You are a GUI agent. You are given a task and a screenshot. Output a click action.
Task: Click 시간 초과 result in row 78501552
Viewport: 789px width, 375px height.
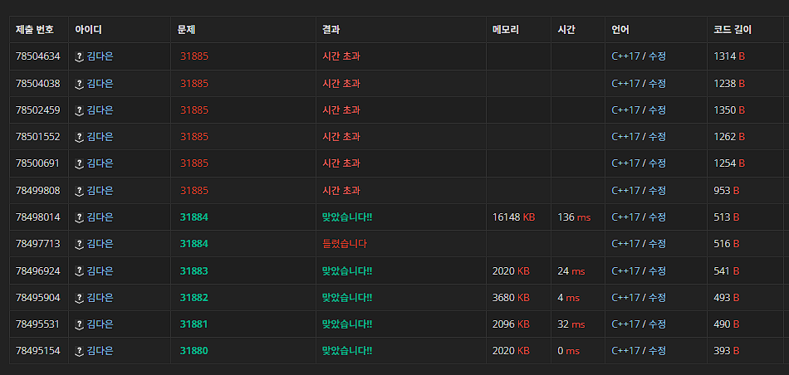pos(341,137)
